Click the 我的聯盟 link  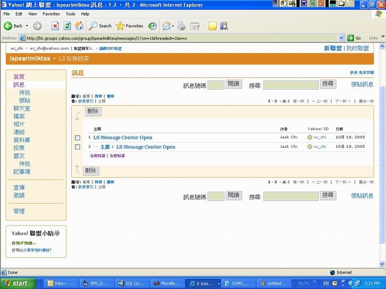coord(358,49)
